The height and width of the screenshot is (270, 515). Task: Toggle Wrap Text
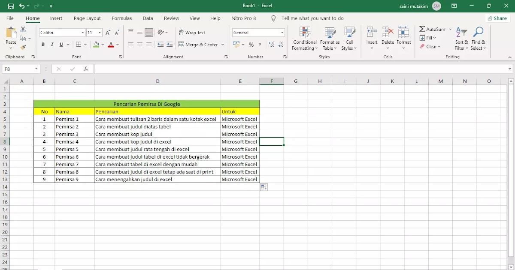[x=192, y=33]
